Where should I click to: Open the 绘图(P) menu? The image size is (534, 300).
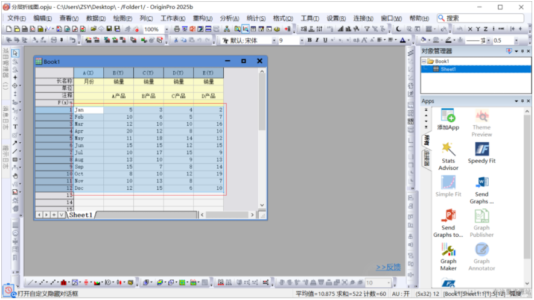coord(122,18)
